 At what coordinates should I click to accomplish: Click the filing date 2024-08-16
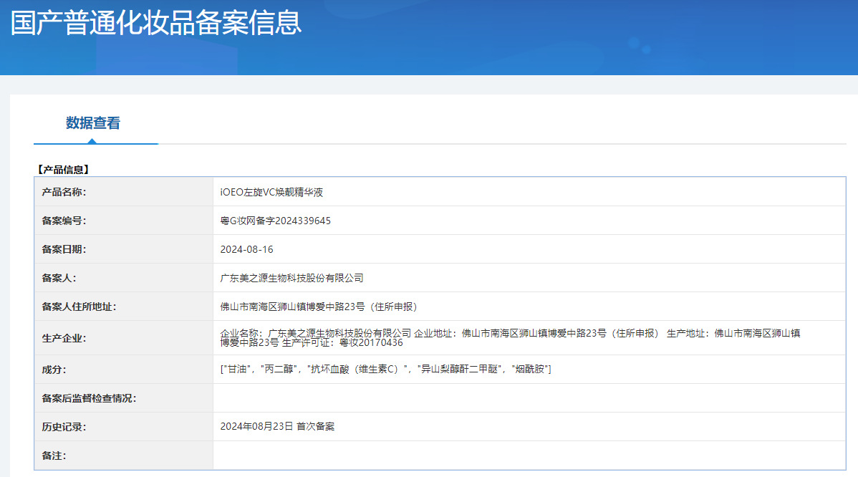[246, 249]
